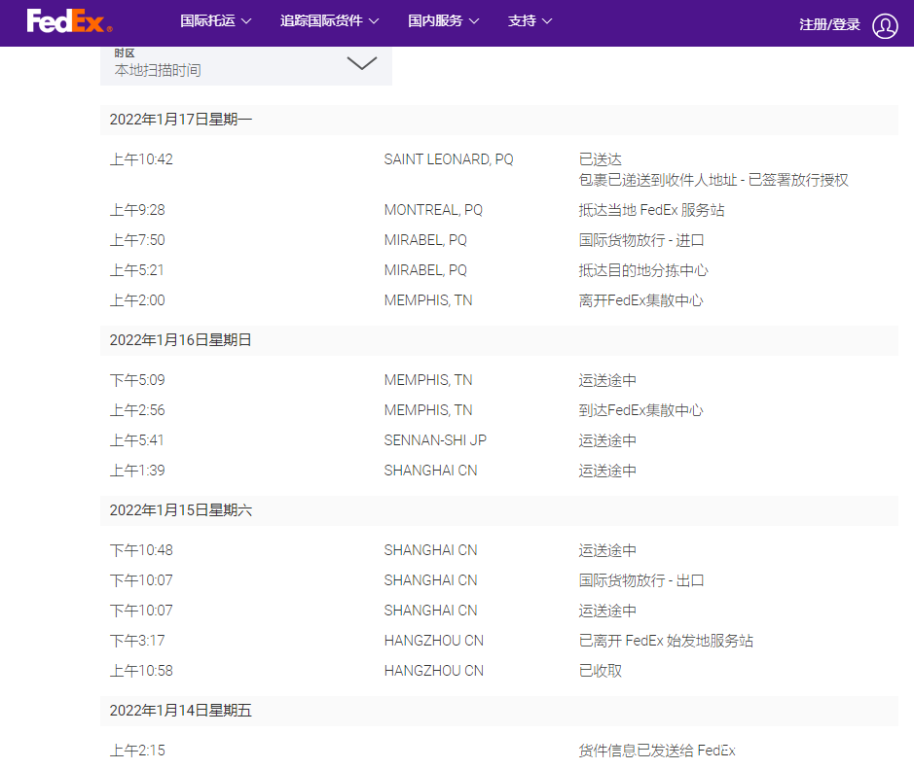Select the 2022年1月15日星期六 date header
Viewport: 914px width, 769px height.
pyautogui.click(x=499, y=510)
